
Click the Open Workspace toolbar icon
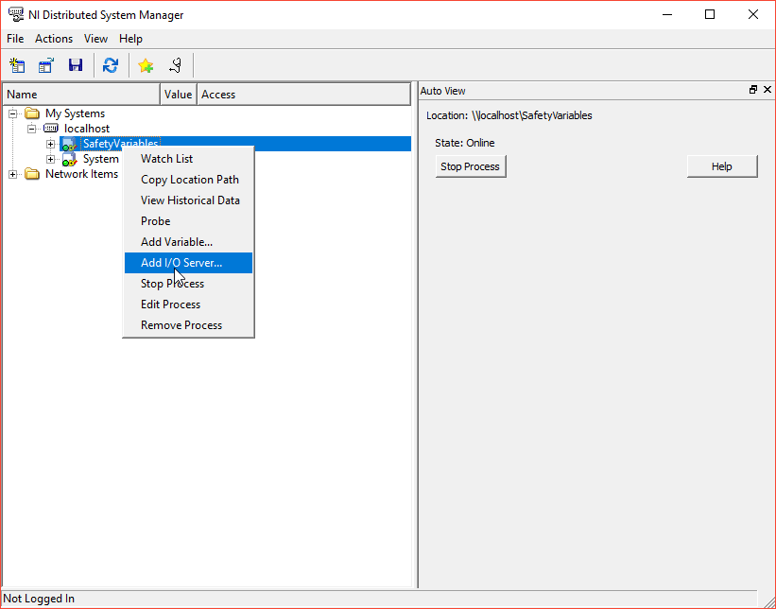tap(46, 65)
